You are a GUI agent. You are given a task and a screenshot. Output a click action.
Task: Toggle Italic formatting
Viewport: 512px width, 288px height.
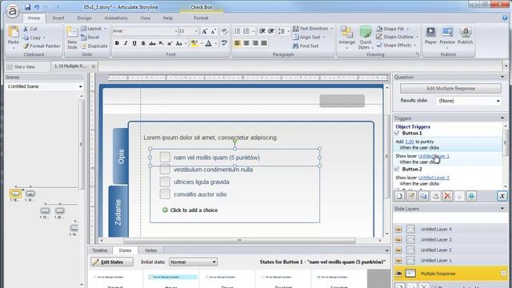(x=126, y=43)
